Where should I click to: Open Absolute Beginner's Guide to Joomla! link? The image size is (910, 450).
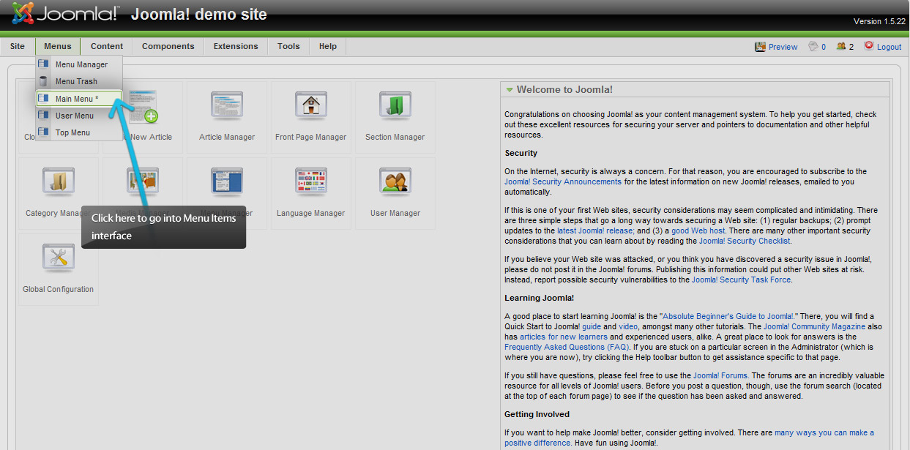(726, 316)
